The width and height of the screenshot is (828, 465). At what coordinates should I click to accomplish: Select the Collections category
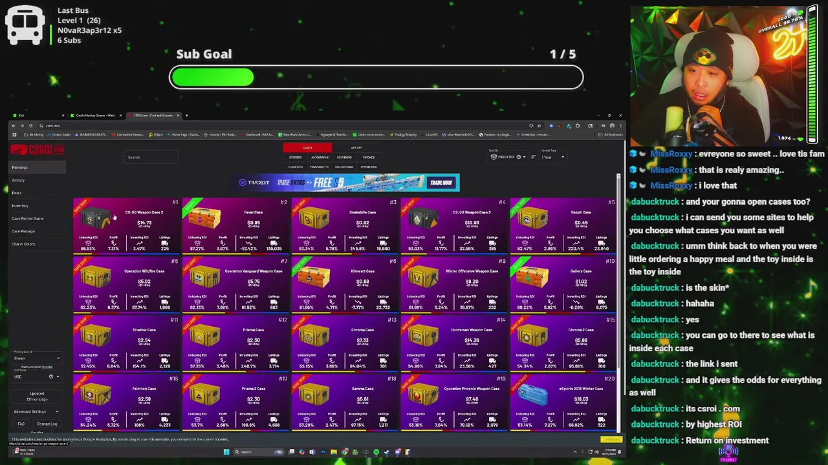click(x=344, y=167)
